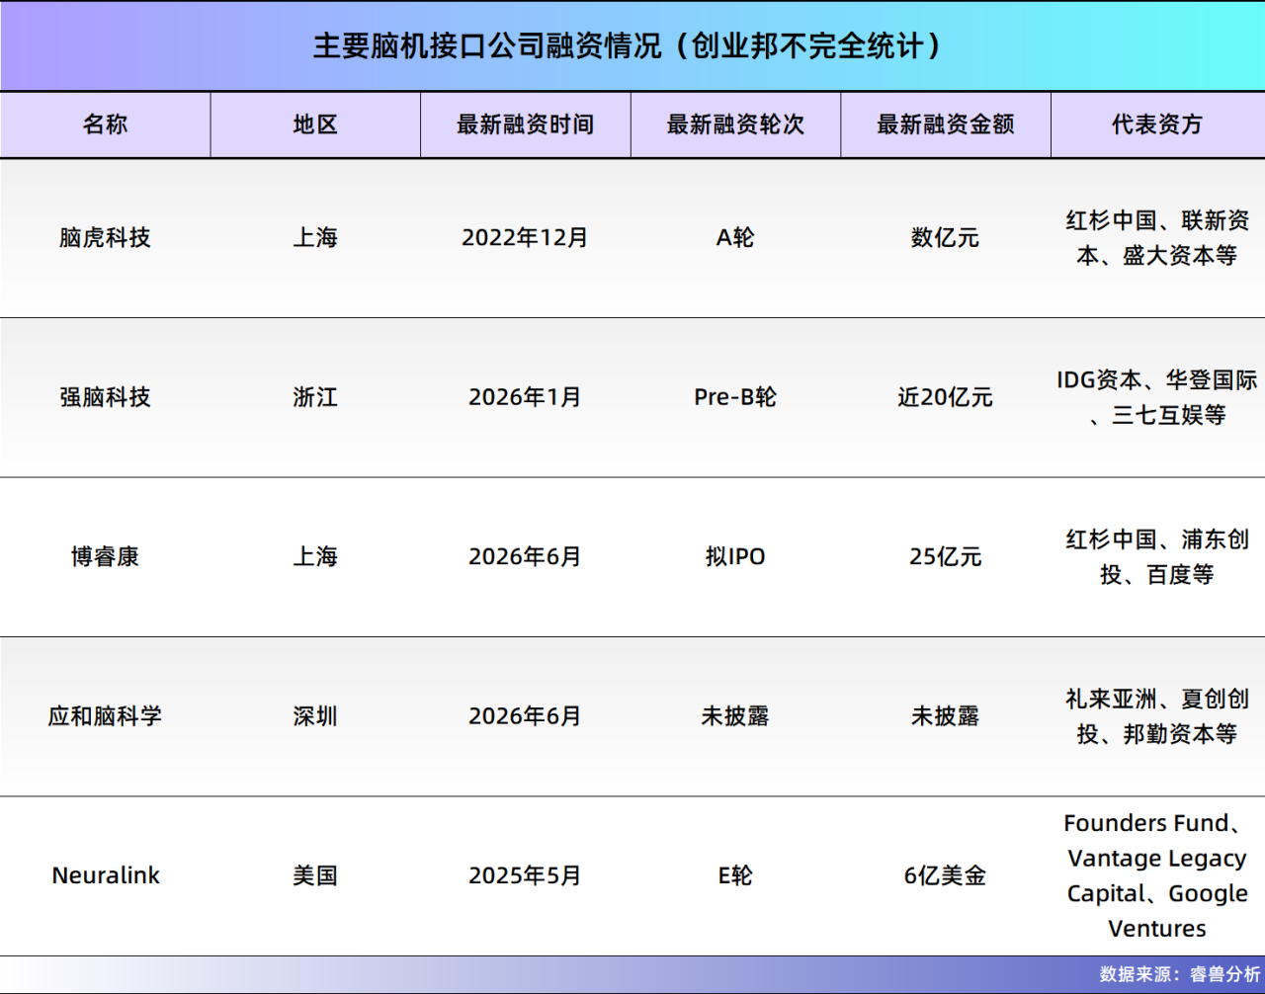The image size is (1265, 994).
Task: Select the 强脑科技 company name cell
Action: point(105,397)
